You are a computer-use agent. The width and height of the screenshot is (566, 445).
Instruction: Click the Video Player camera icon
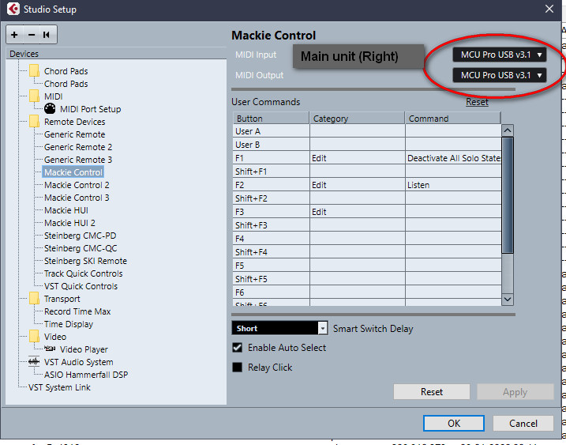50,349
